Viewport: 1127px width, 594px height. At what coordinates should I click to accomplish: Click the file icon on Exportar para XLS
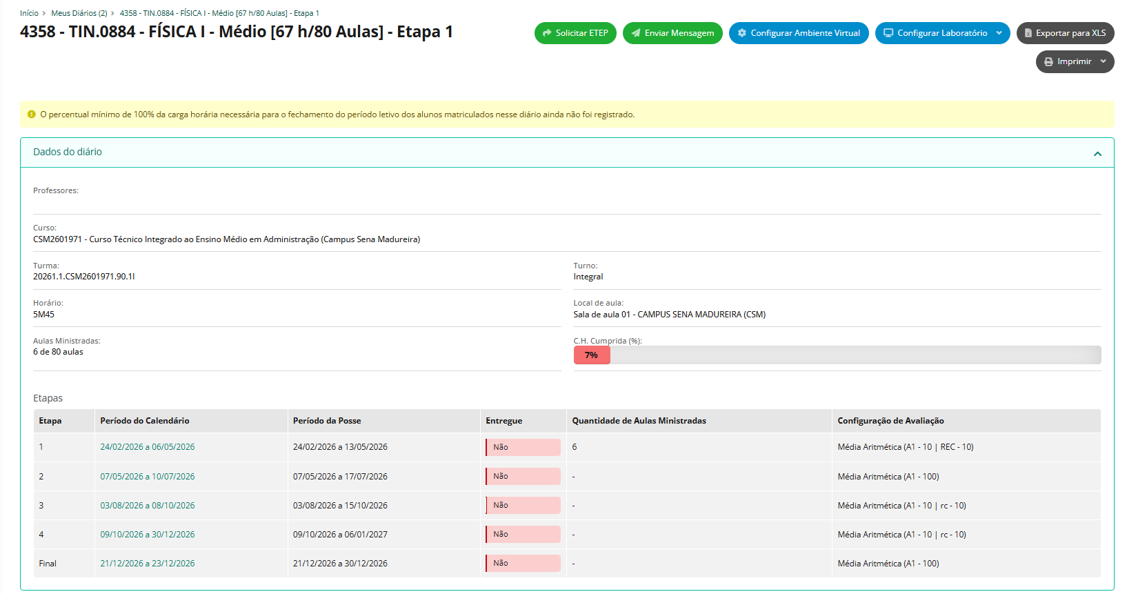(1028, 33)
